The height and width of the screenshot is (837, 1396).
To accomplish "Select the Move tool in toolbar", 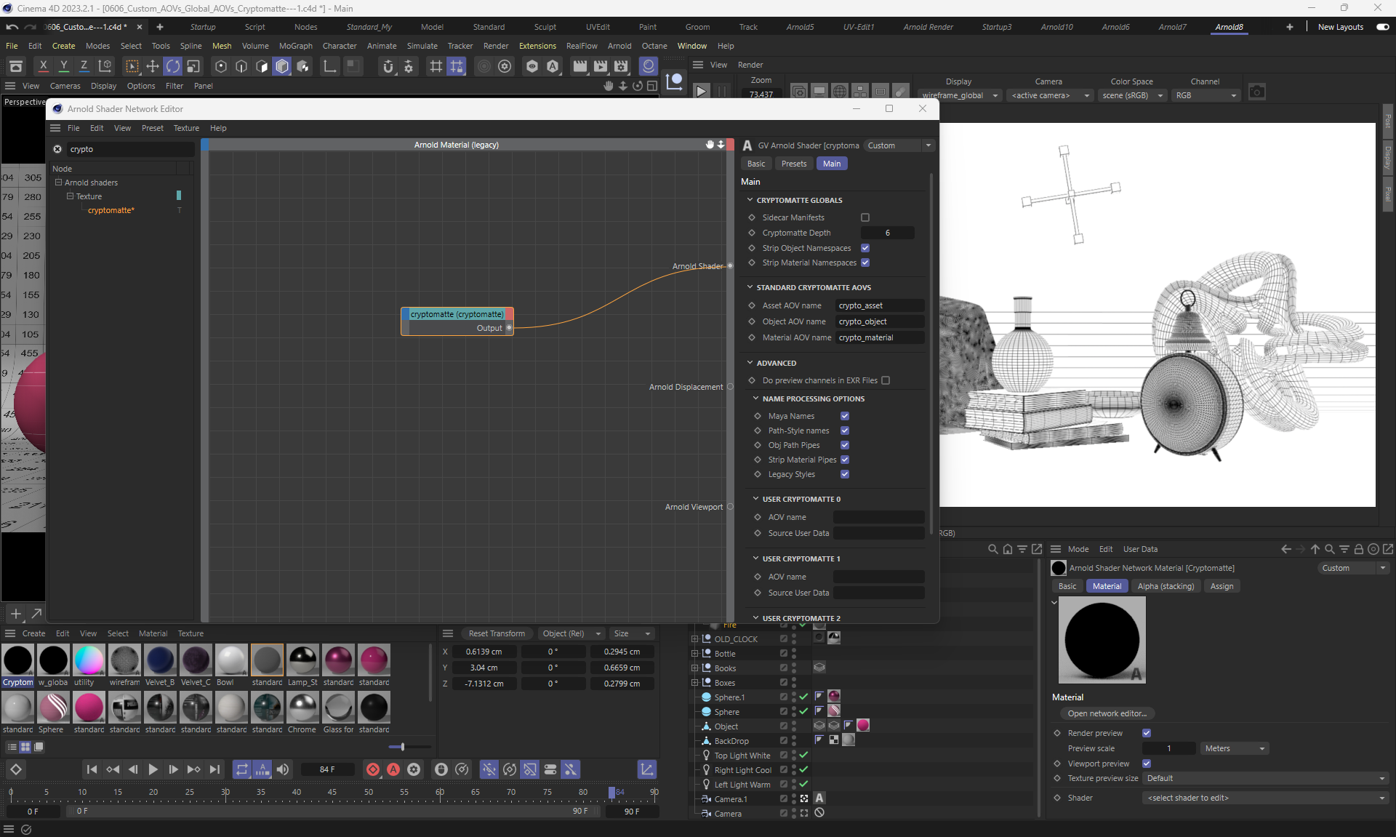I will [152, 66].
